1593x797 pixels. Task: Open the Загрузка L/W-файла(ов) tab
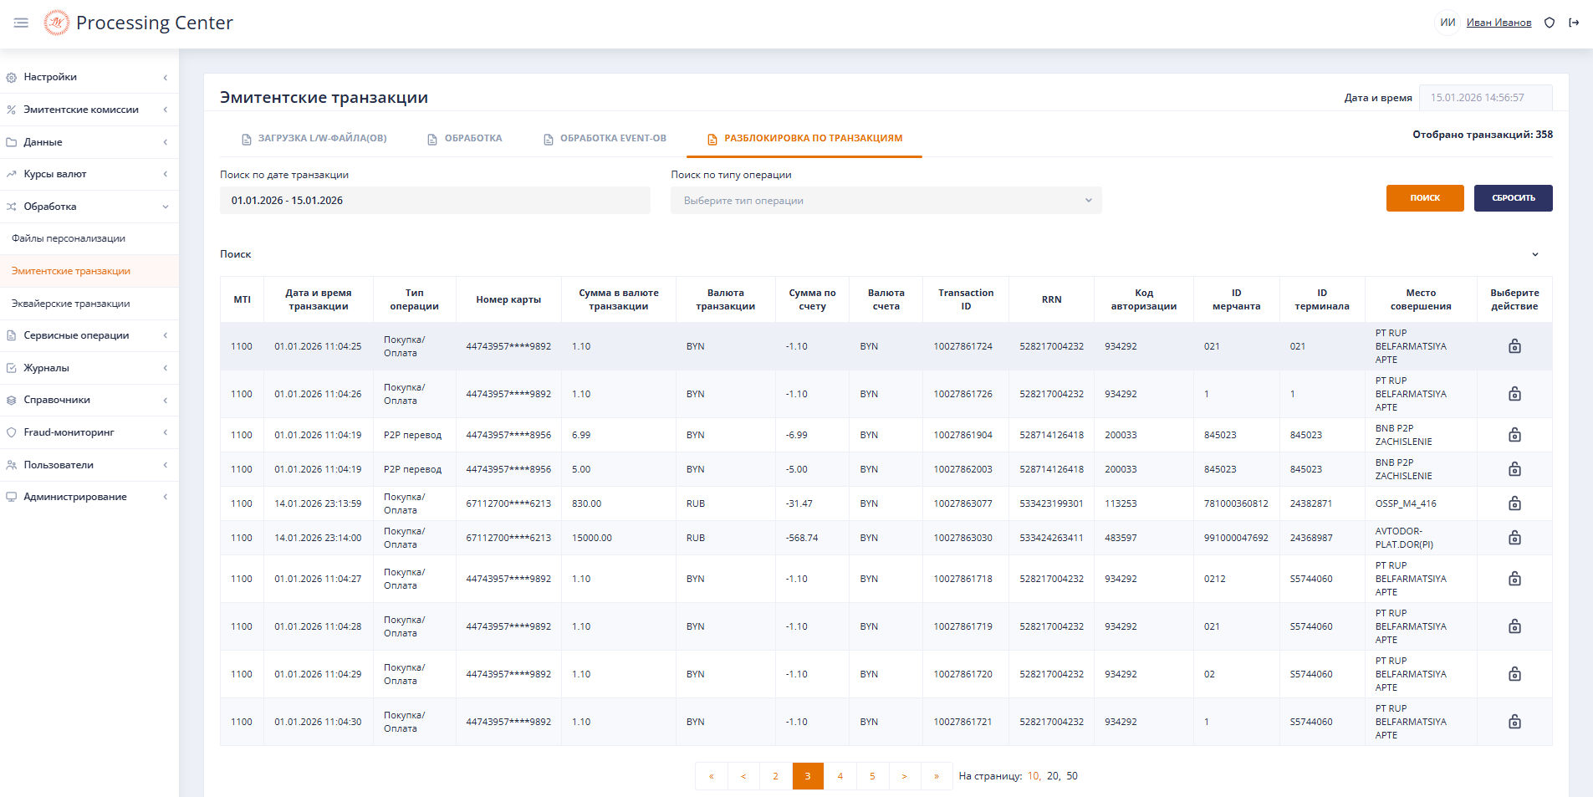pos(314,139)
